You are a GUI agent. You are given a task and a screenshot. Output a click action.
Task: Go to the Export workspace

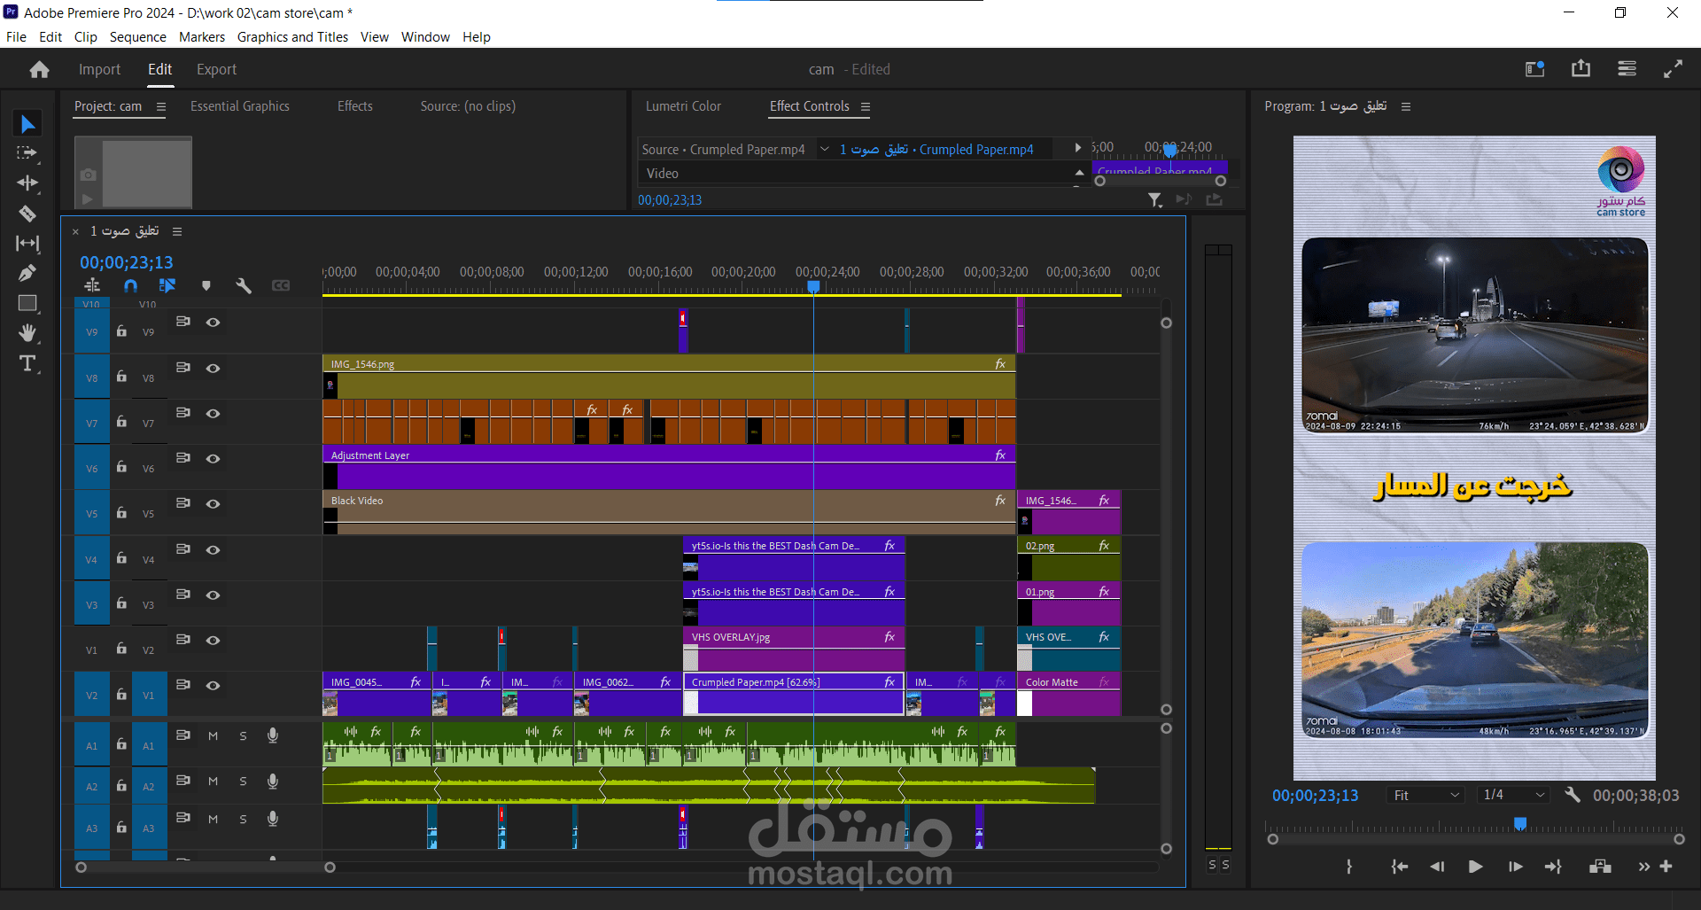pyautogui.click(x=216, y=69)
